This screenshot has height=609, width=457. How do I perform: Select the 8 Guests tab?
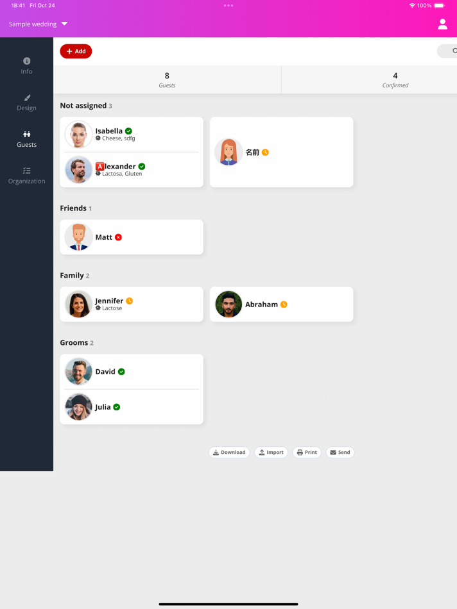pos(168,79)
